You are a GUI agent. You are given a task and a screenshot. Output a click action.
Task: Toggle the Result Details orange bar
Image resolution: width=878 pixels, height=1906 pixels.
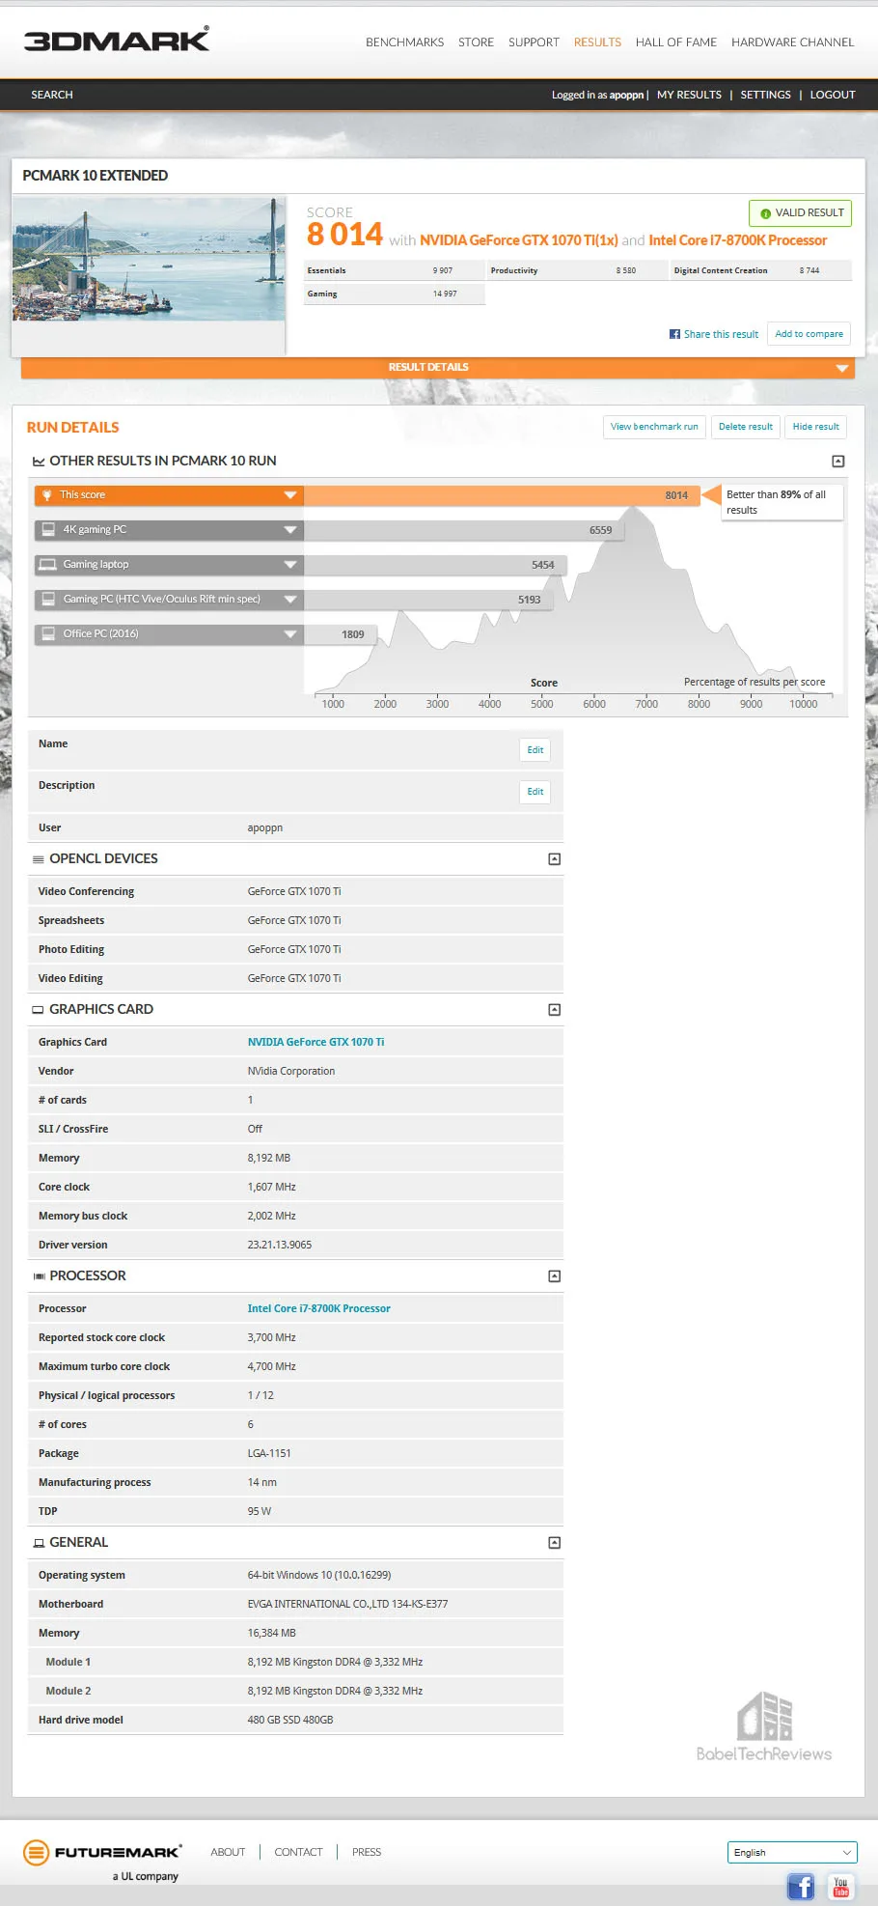click(437, 368)
